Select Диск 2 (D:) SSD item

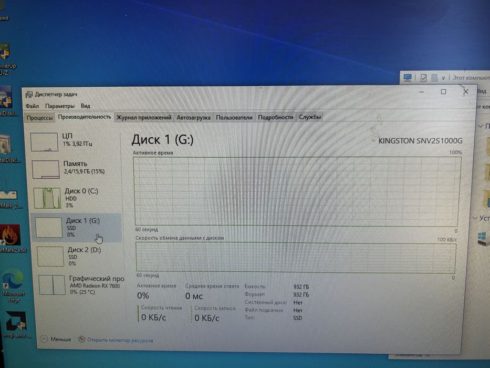(x=78, y=257)
